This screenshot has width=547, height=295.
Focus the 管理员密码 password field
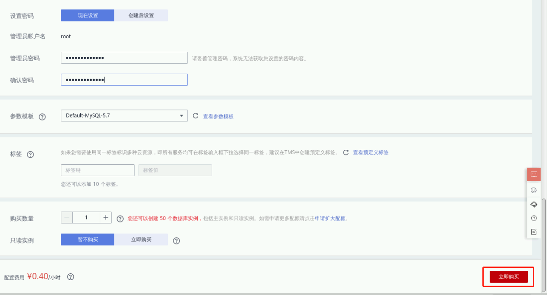pyautogui.click(x=124, y=58)
